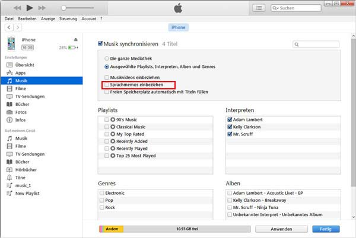
Task: Check the Classical Music playlist
Action: click(107, 127)
